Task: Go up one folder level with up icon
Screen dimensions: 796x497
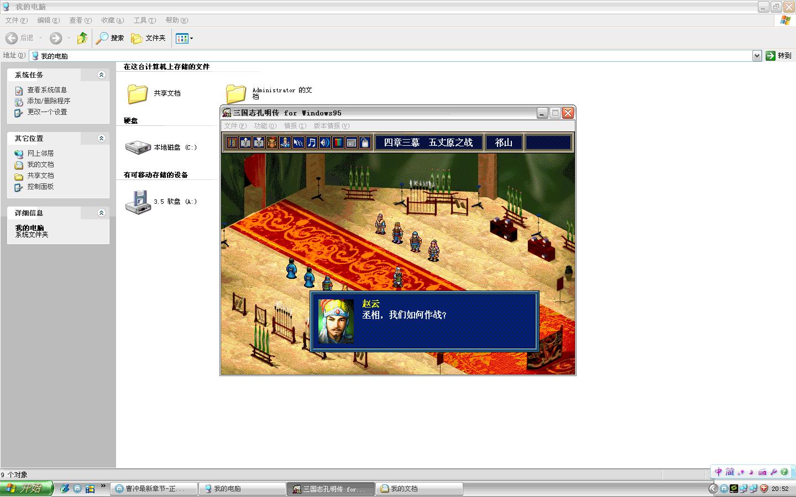Action: 82,38
